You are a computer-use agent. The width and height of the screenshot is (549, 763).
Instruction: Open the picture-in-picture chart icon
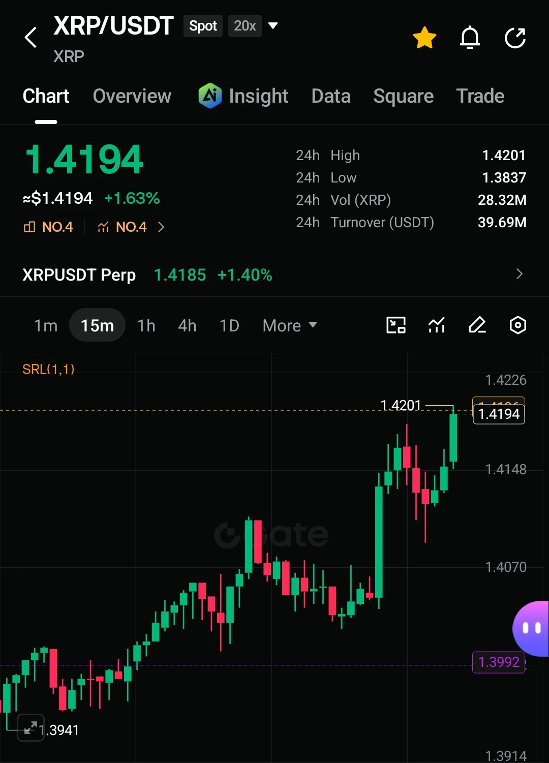[x=396, y=325]
